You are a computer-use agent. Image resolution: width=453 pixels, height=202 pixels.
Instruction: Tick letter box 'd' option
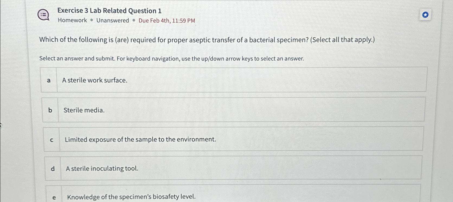pyautogui.click(x=53, y=168)
